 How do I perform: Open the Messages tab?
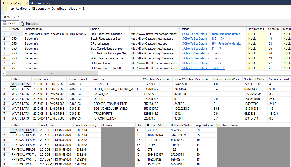click(32, 23)
